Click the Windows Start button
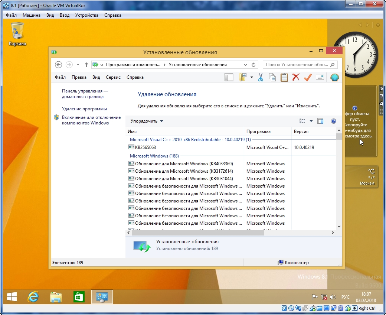 click(x=12, y=297)
